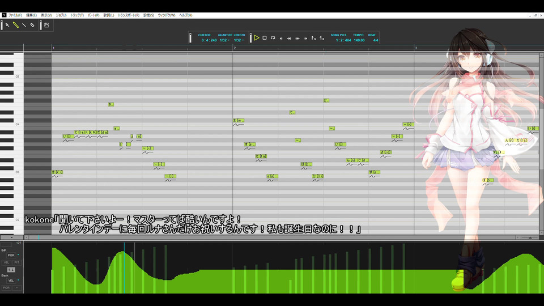Click the C4 piano key
This screenshot has height=306, width=544.
[12, 124]
